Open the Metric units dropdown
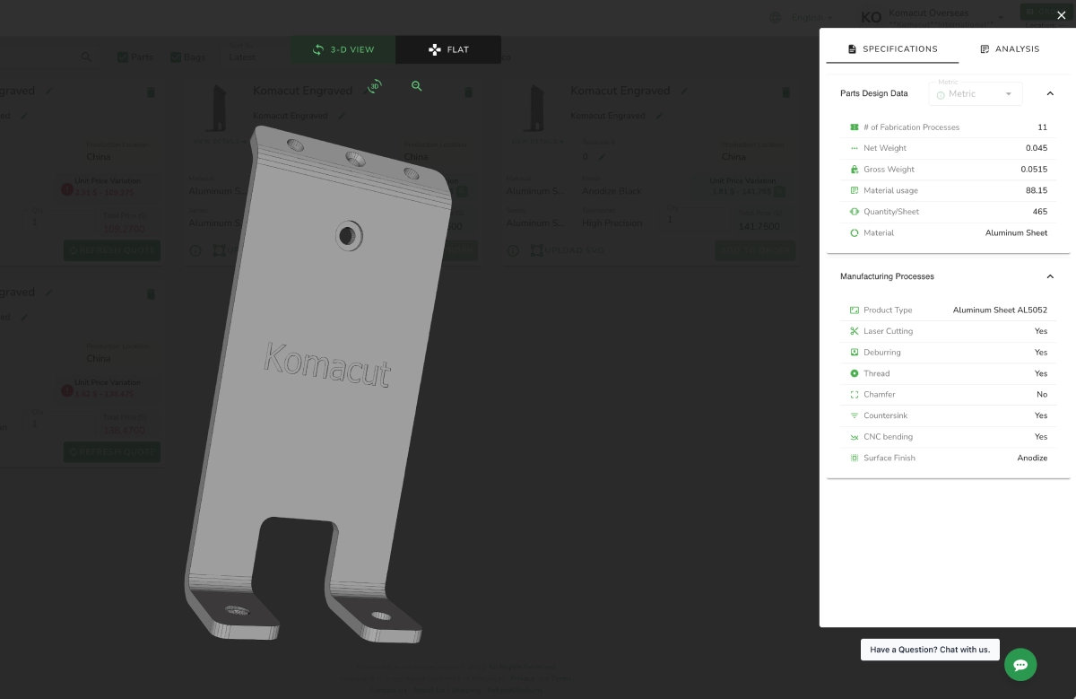 976,93
